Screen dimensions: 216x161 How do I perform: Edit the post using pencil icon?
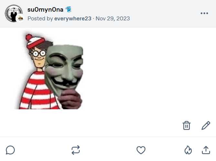[206, 125]
